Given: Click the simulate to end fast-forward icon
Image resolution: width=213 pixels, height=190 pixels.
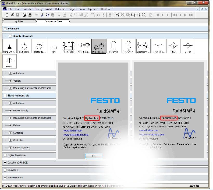Looking at the screenshot, I should 191,15.
